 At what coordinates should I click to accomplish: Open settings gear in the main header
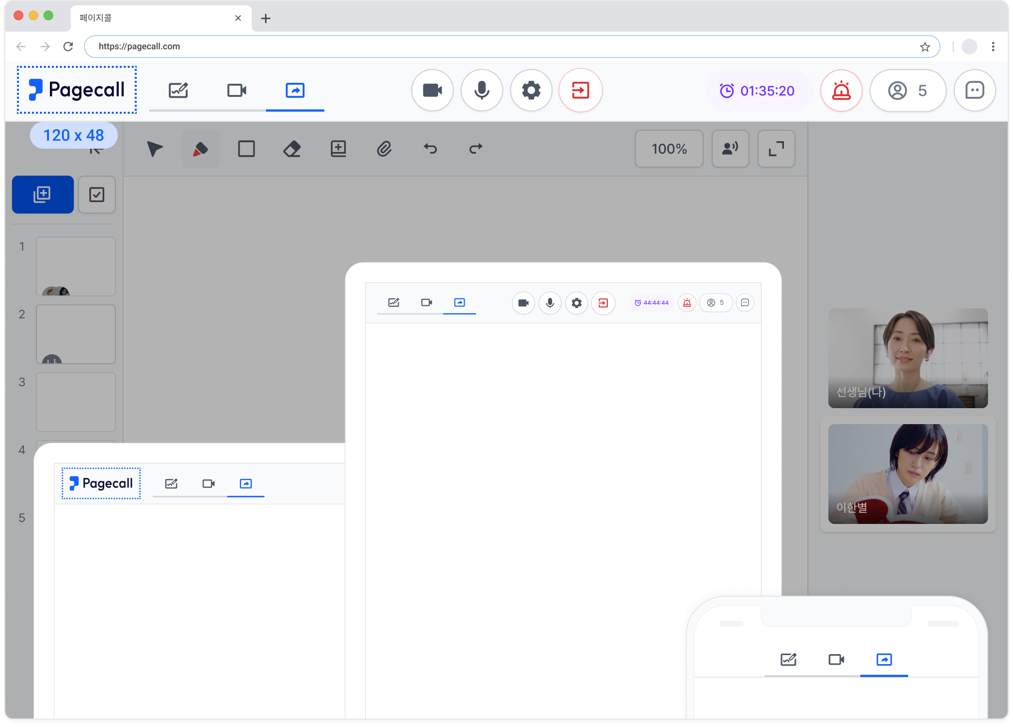point(531,90)
